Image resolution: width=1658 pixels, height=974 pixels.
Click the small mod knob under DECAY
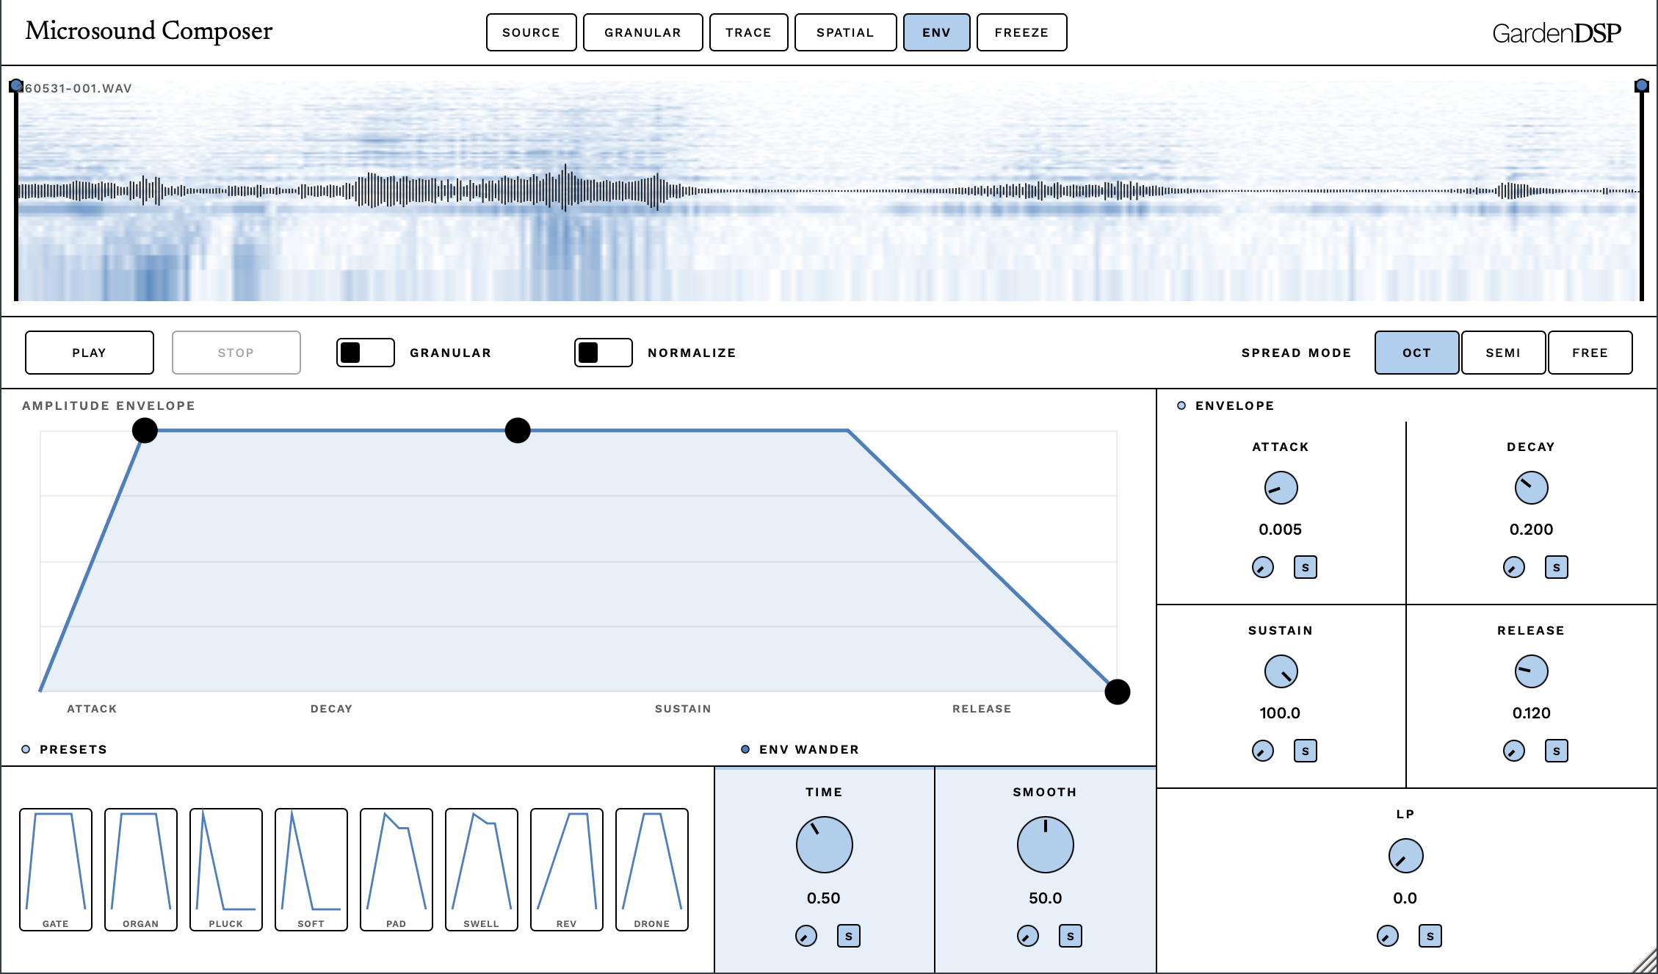pyautogui.click(x=1514, y=567)
